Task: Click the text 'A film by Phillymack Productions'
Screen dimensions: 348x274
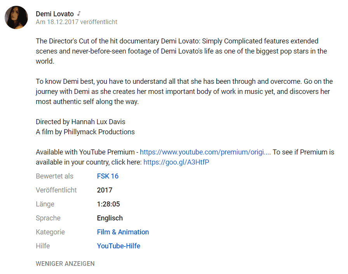Action: [85, 132]
